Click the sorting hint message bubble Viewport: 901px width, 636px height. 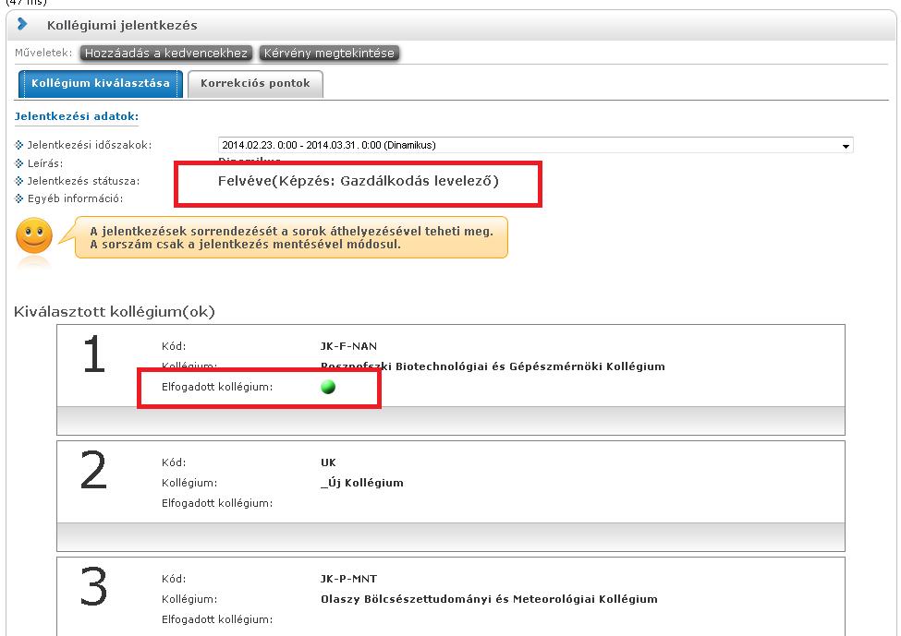coord(291,237)
